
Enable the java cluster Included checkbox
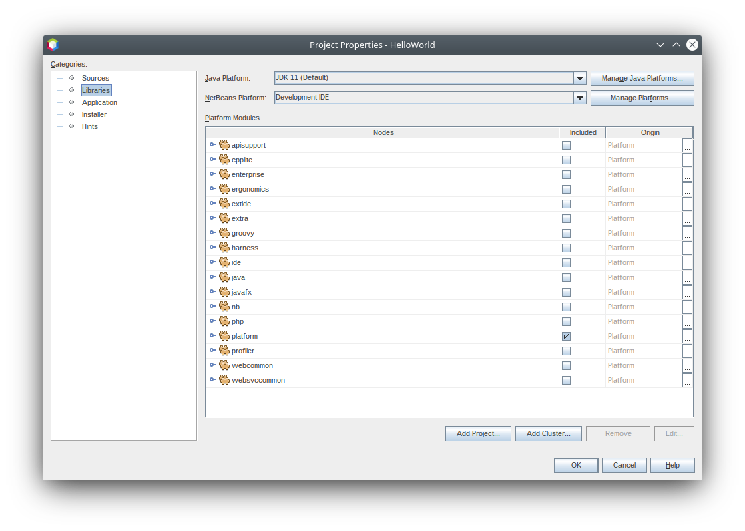(x=566, y=277)
